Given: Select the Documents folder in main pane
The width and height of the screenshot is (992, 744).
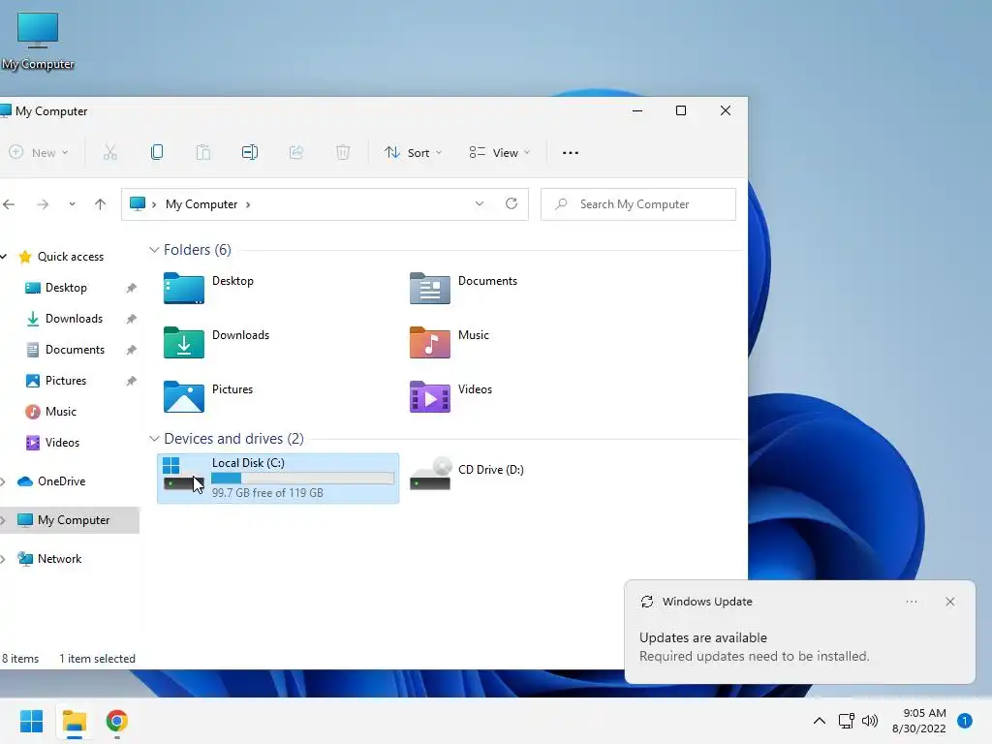Looking at the screenshot, I should [464, 288].
